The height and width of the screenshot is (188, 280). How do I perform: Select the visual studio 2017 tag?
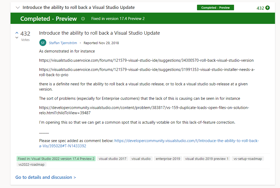point(112,159)
